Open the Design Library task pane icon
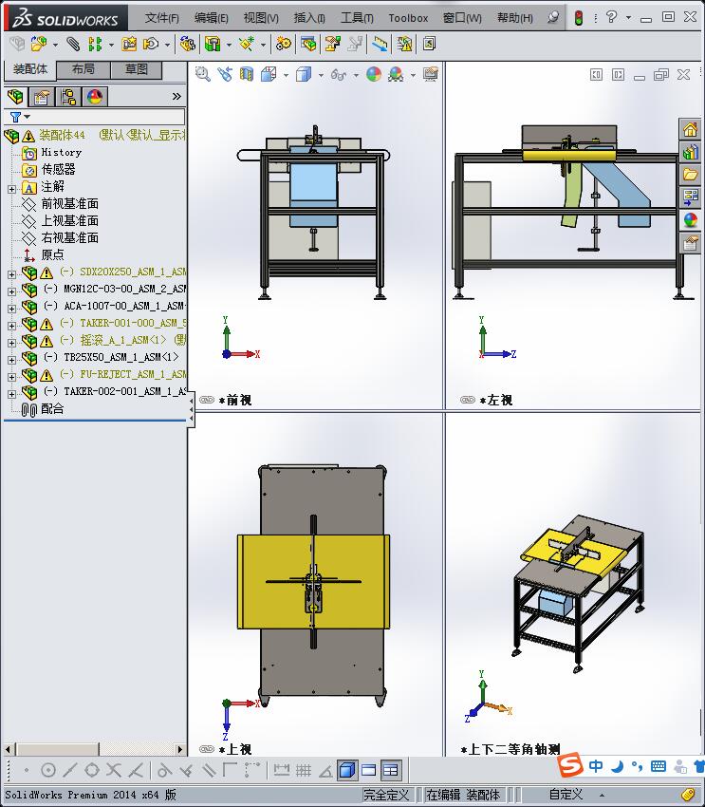 691,152
